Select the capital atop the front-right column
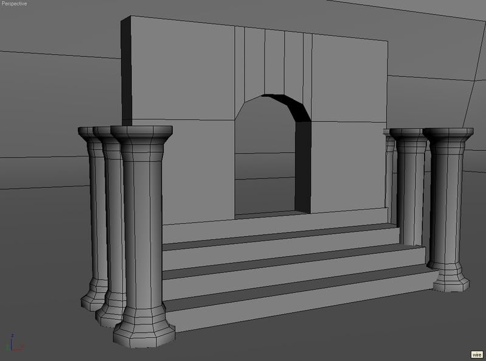Viewport: 486px width, 361px height. pyautogui.click(x=448, y=135)
